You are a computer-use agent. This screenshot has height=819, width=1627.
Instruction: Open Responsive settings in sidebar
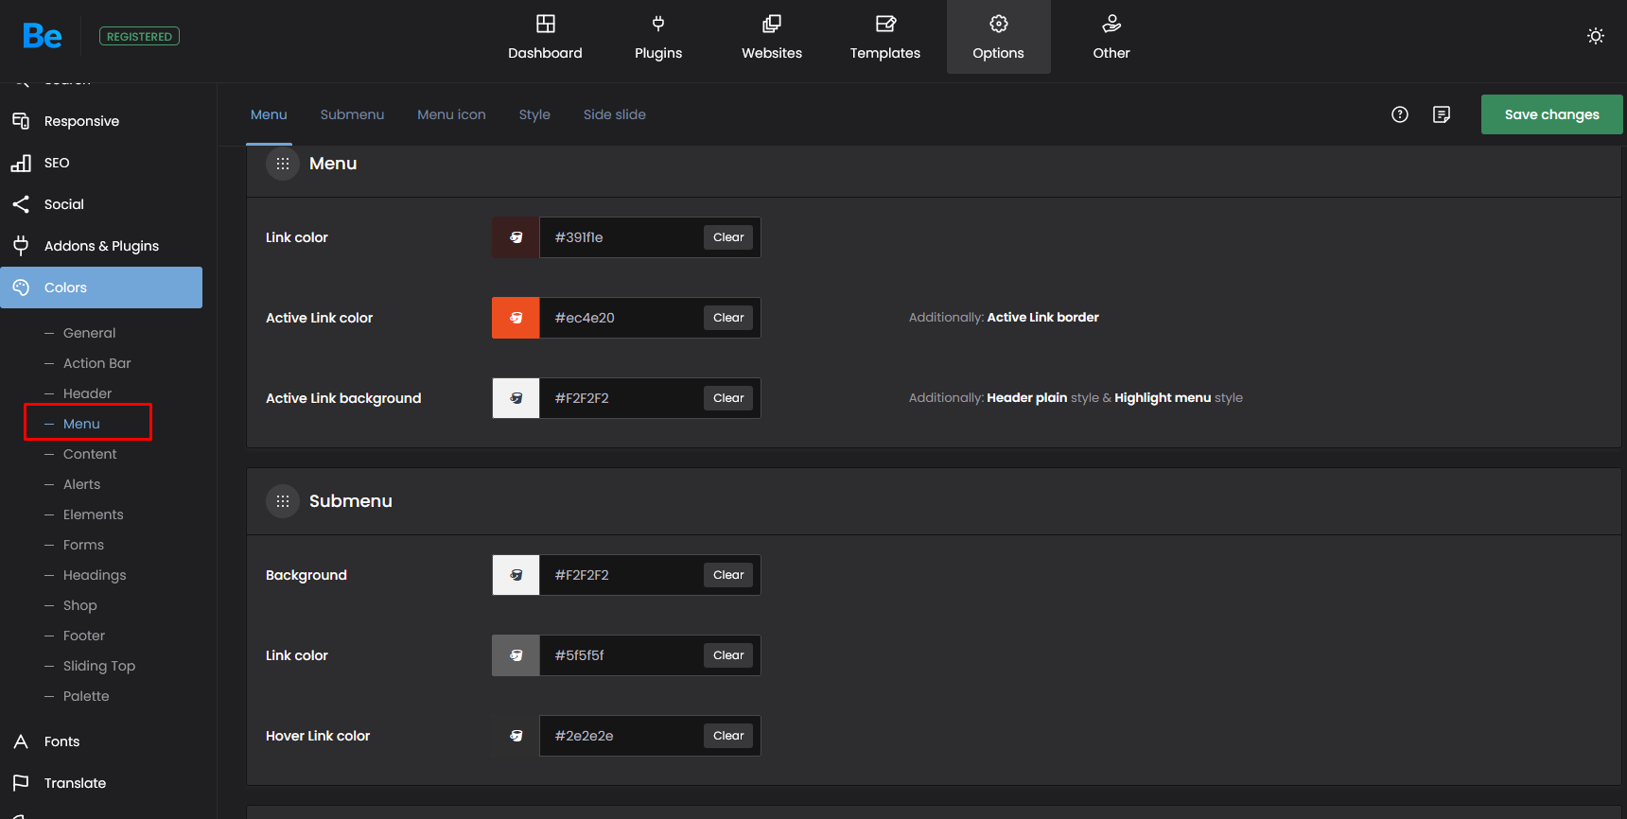tap(101, 121)
